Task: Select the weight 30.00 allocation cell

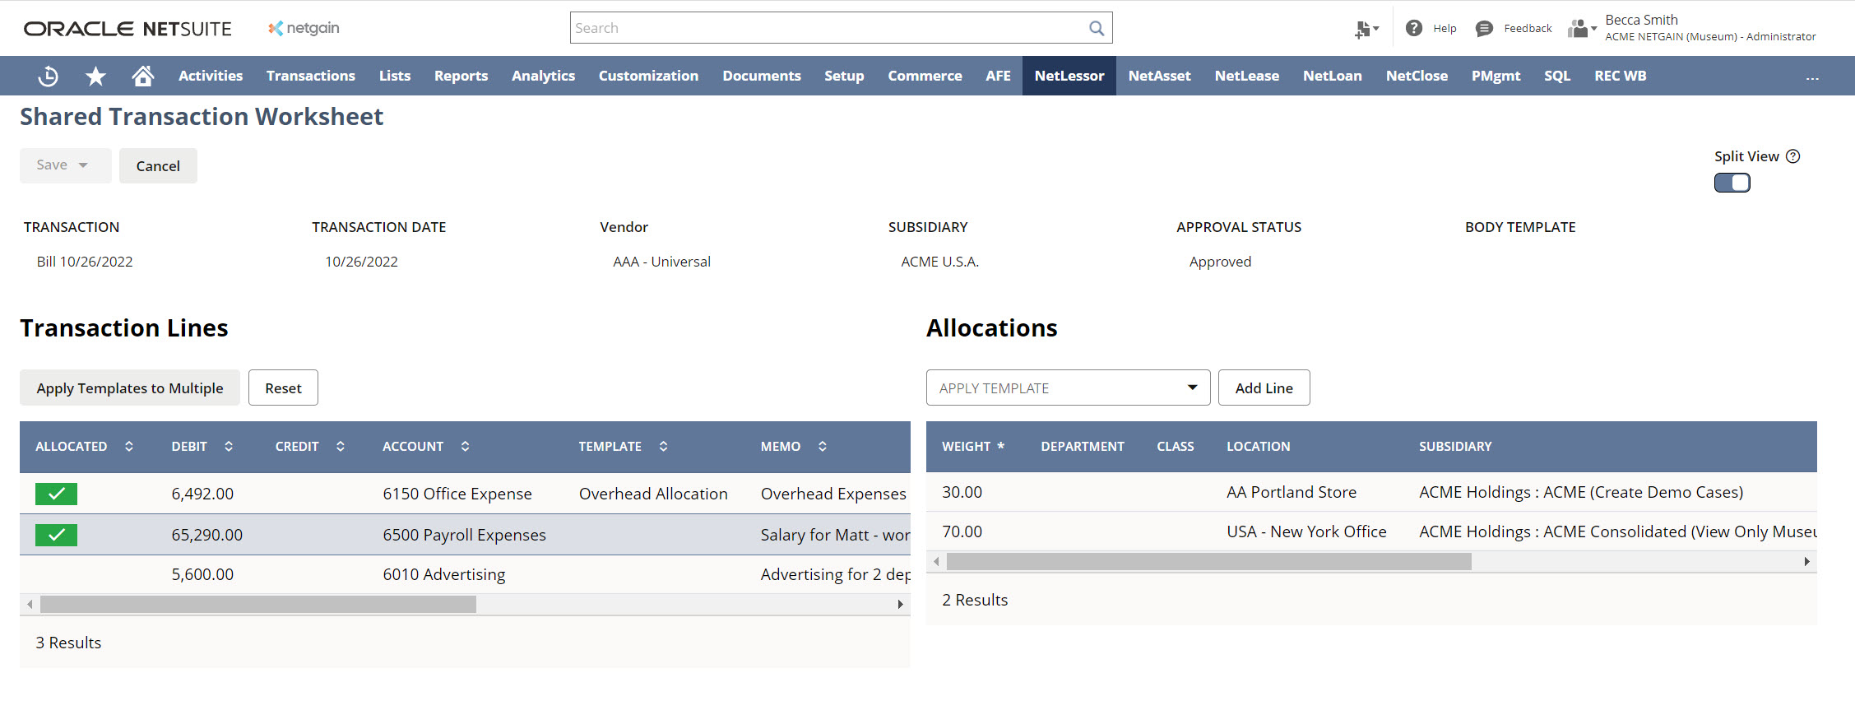Action: point(962,492)
